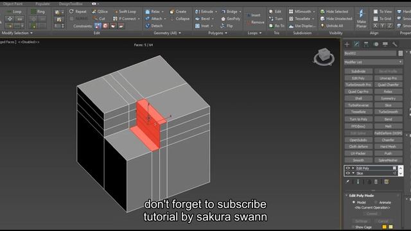Click remove modifier trash icon

(376, 182)
